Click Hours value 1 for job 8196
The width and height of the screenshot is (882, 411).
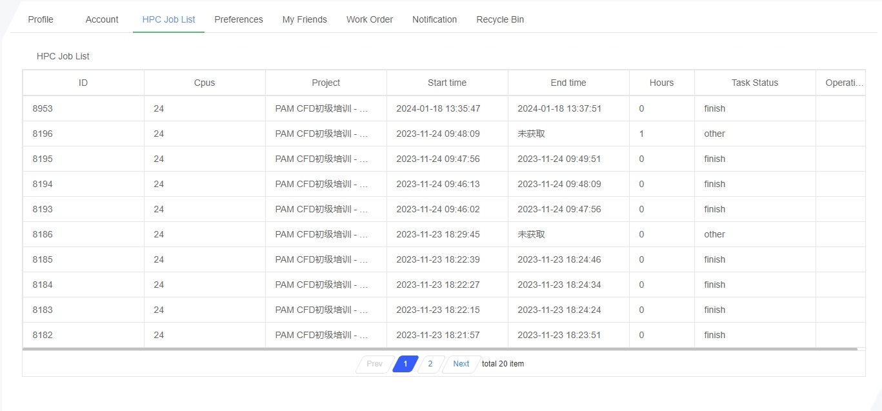[x=641, y=134]
